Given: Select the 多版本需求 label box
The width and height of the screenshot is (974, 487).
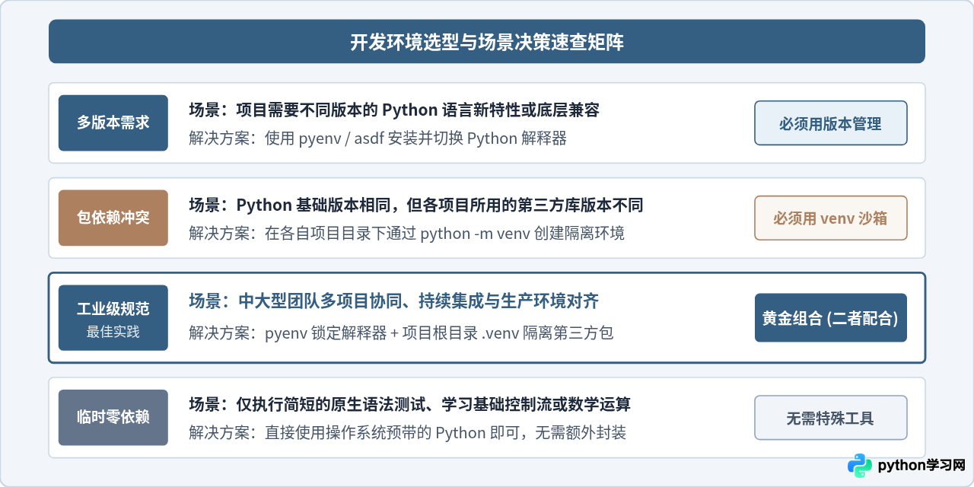Looking at the screenshot, I should tap(113, 123).
